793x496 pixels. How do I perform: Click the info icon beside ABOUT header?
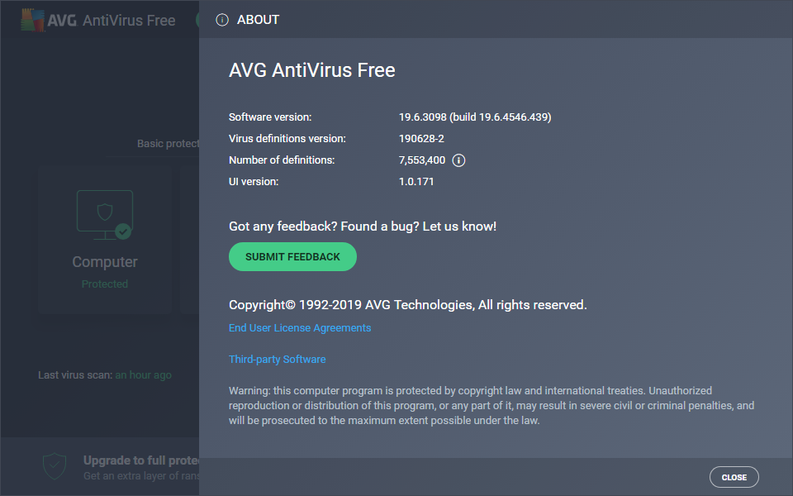[x=222, y=20]
